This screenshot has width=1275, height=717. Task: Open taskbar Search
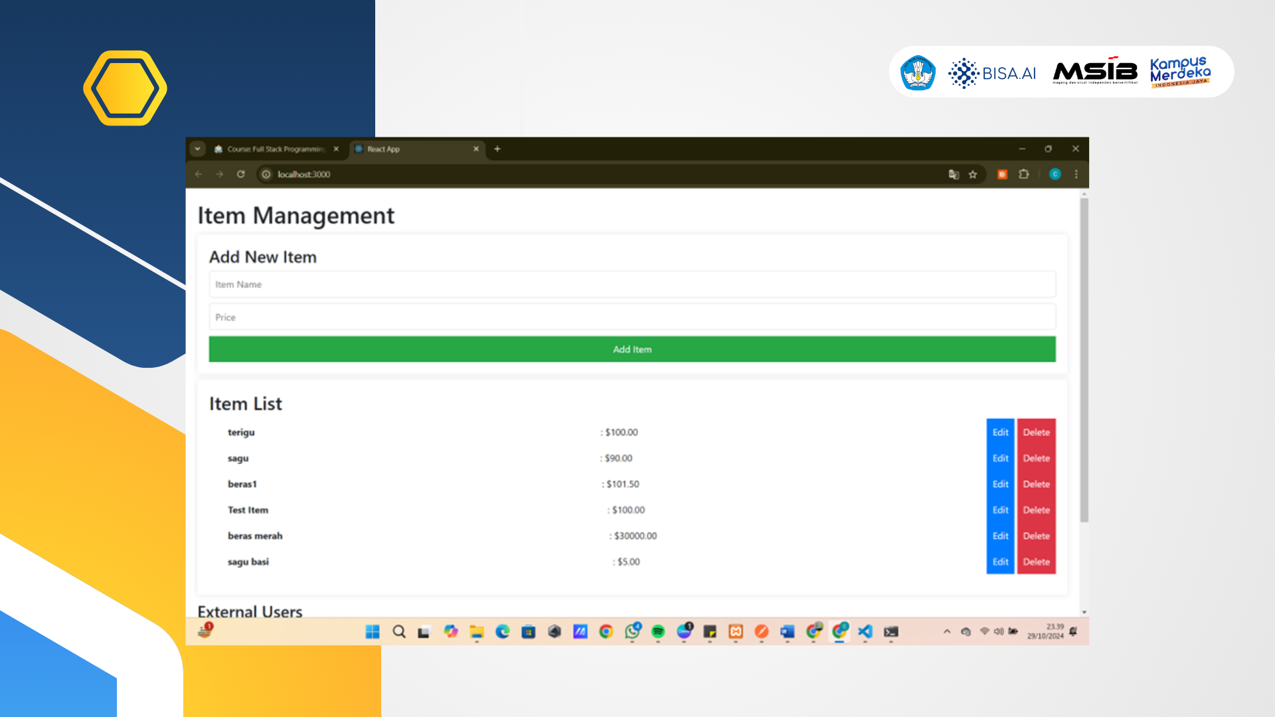coord(398,631)
